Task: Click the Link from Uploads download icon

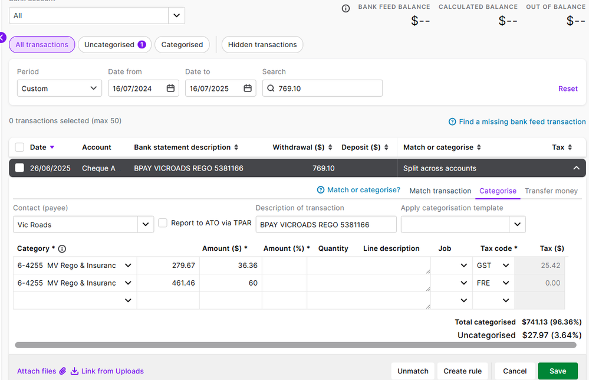Action: [74, 371]
